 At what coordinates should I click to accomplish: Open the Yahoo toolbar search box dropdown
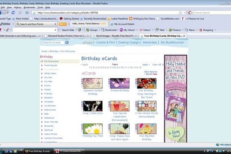pyautogui.click(x=55, y=30)
